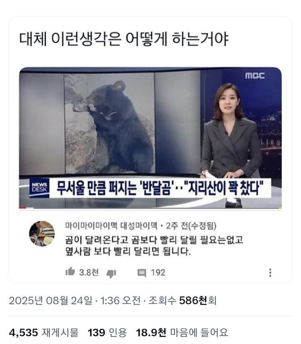
Task: Click the News Desk badge icon
Action: click(x=39, y=188)
